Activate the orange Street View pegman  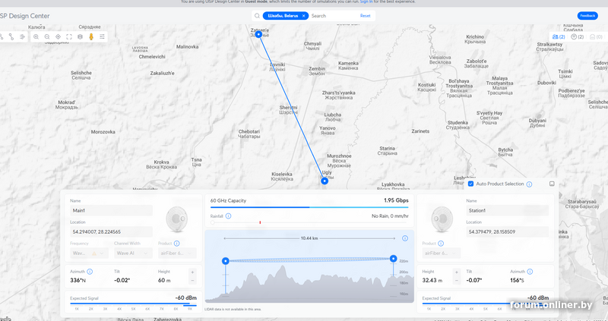[x=91, y=36]
